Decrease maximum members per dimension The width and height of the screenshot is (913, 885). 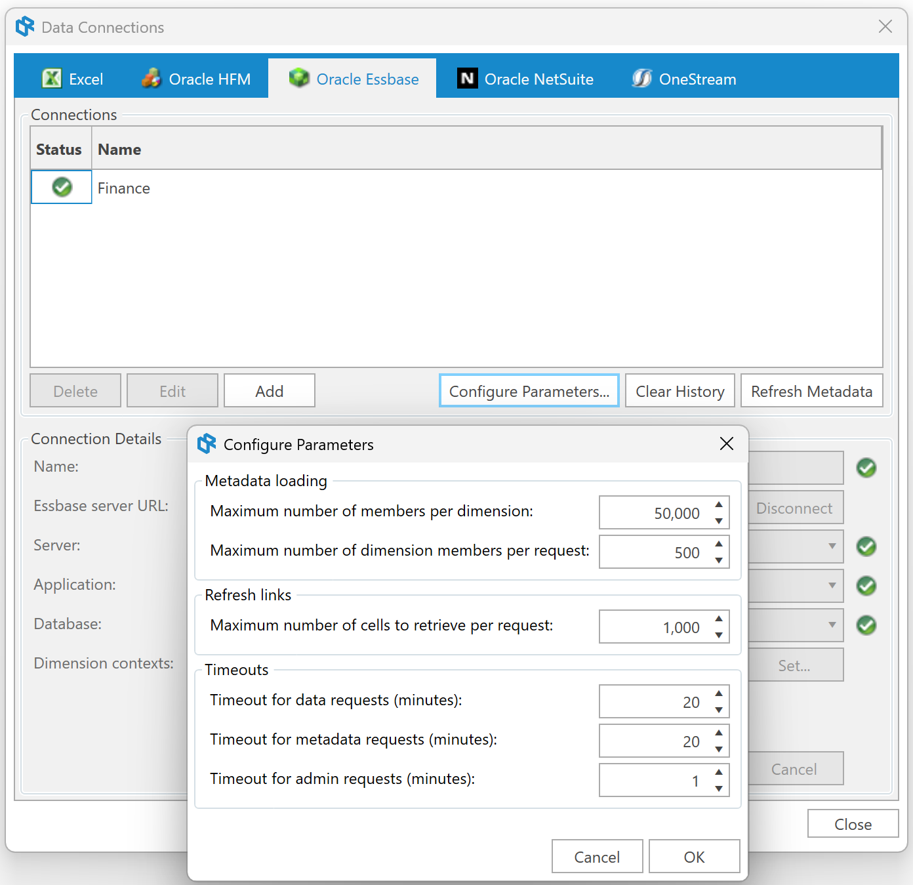pos(719,521)
